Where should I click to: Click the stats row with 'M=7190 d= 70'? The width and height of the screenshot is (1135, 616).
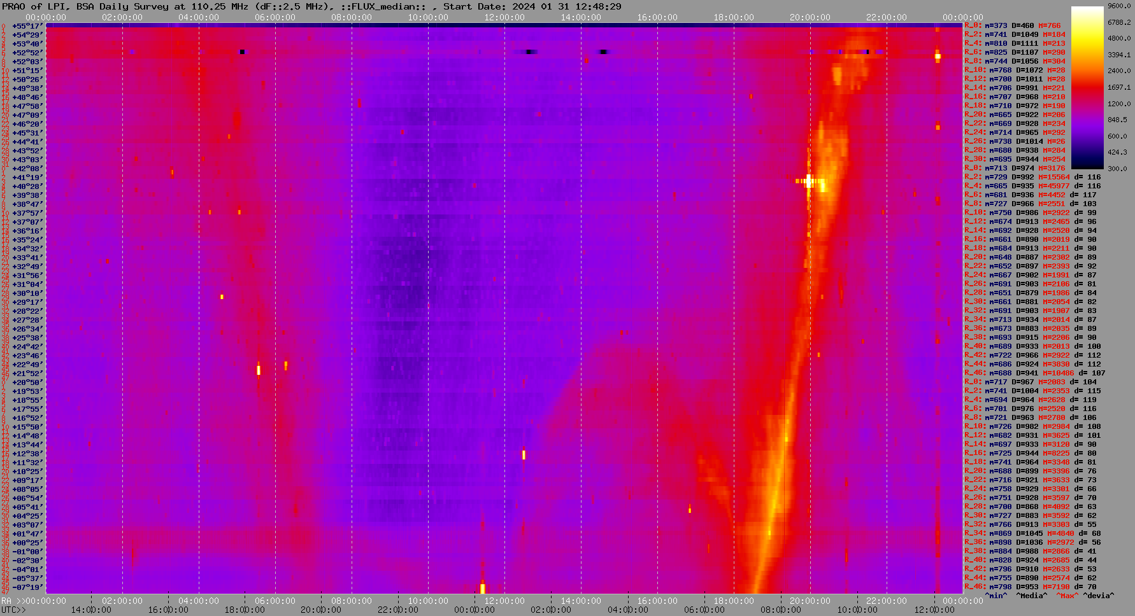[x=1031, y=587]
